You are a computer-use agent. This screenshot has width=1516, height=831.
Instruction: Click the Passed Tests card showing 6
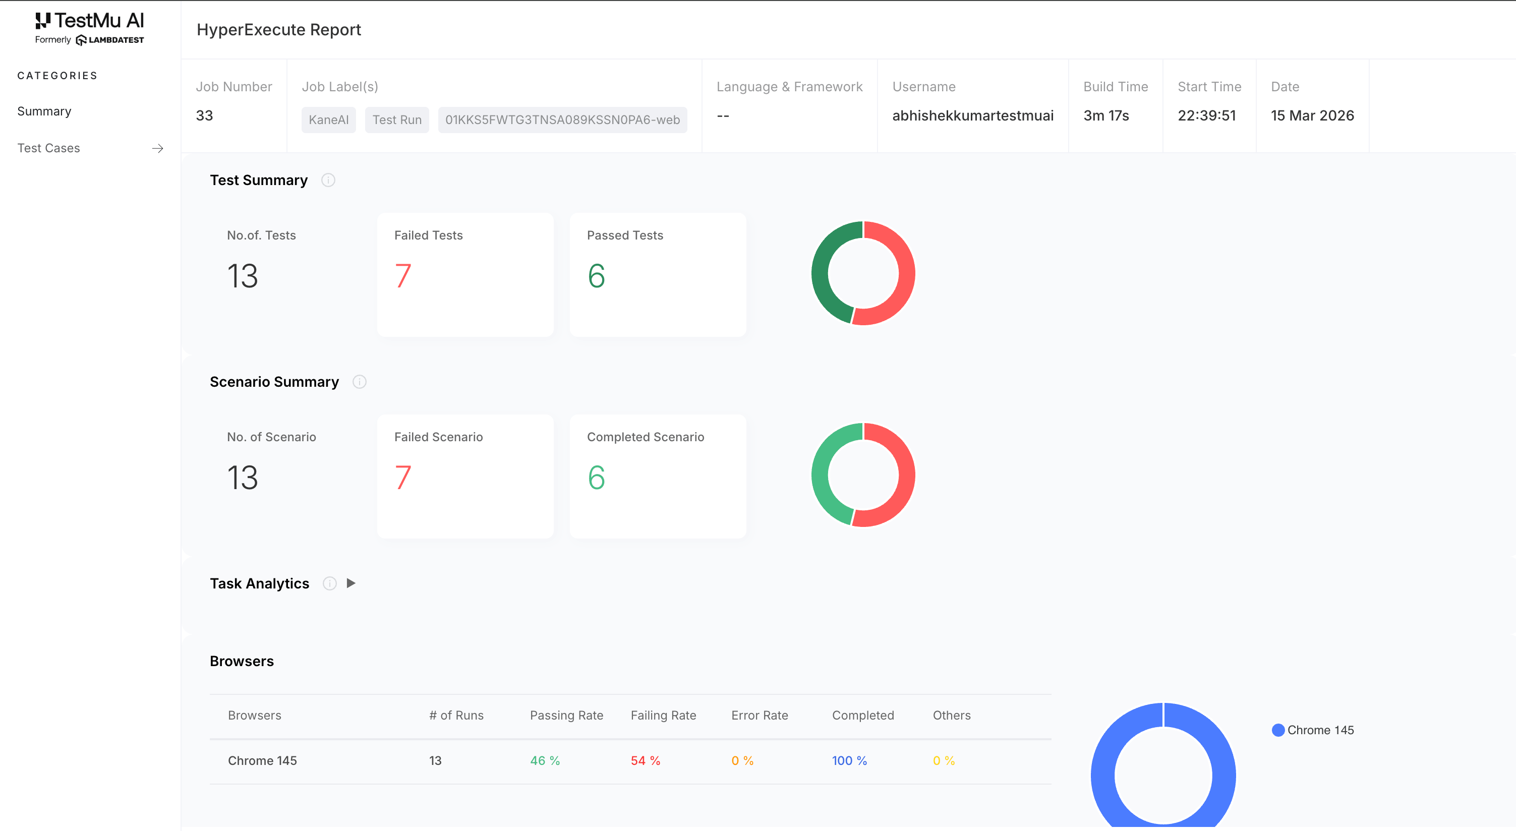(657, 275)
